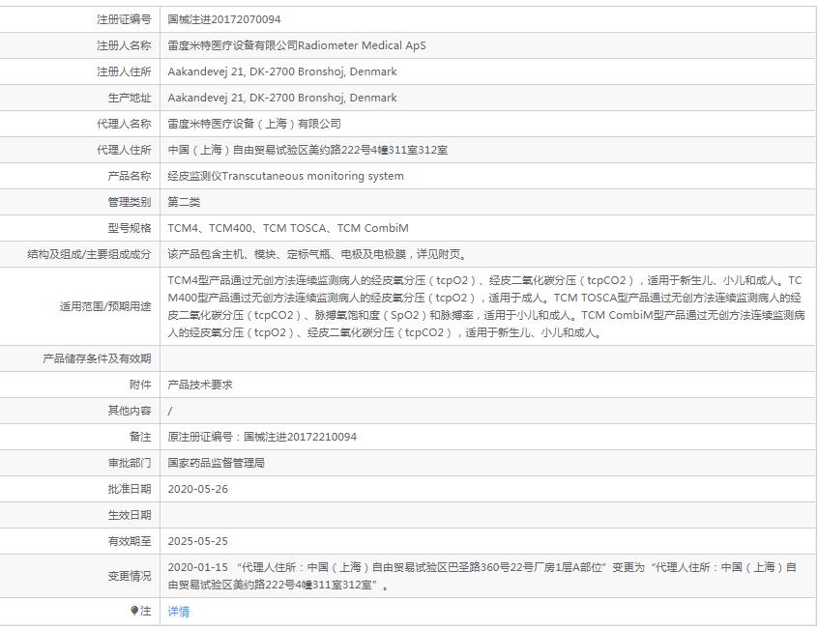Click the 代理人名称 label

(x=124, y=124)
